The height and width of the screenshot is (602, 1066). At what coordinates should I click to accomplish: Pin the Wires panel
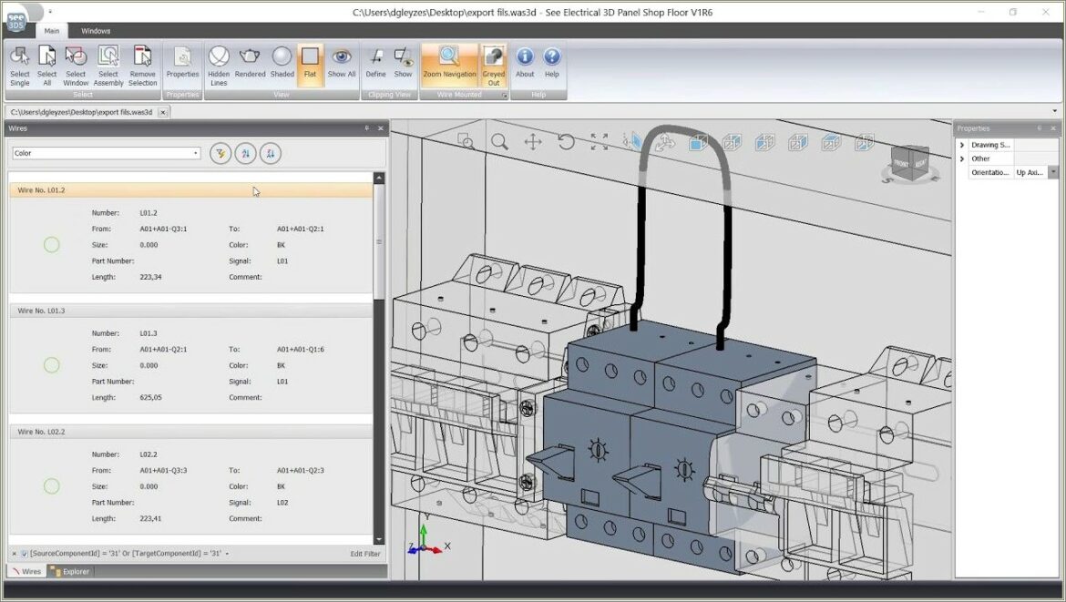click(x=366, y=128)
